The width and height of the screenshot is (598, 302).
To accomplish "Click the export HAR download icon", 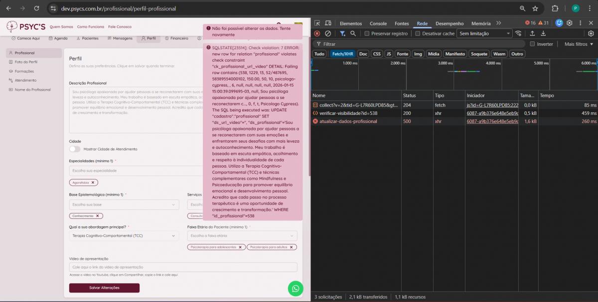I will [x=543, y=33].
